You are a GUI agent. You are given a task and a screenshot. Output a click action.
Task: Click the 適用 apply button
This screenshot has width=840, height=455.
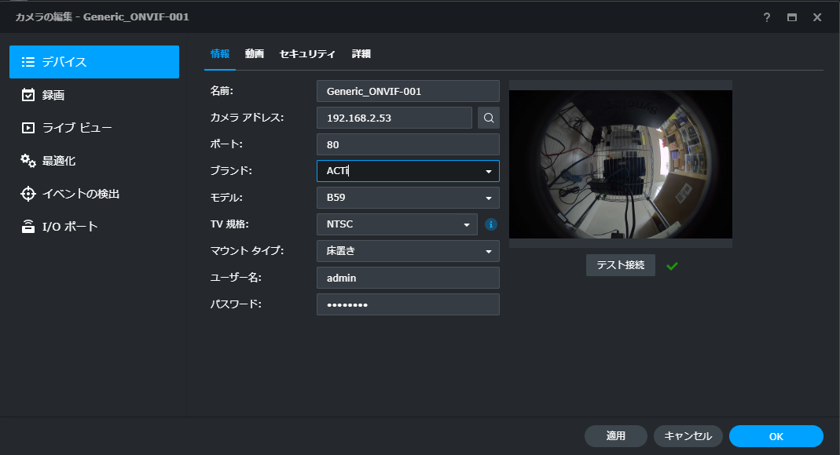pos(616,436)
